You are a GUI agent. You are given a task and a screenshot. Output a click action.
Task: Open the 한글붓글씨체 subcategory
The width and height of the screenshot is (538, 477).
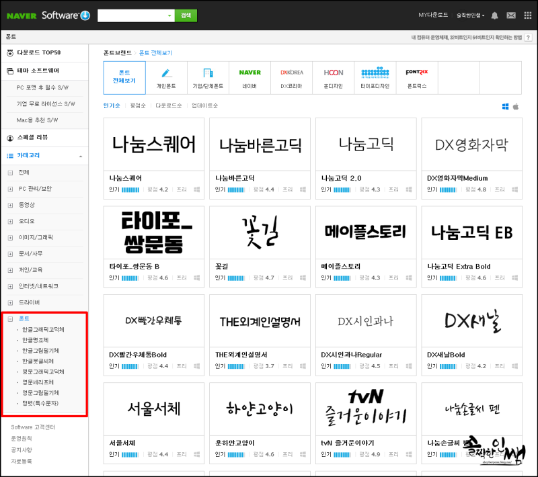pos(38,361)
